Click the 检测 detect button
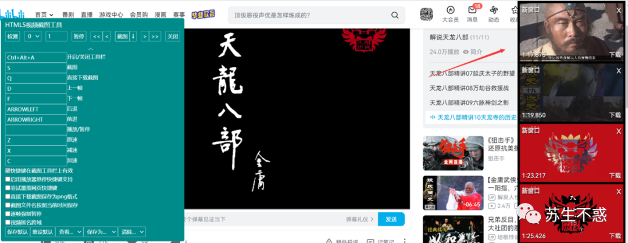The width and height of the screenshot is (628, 243). [x=12, y=37]
